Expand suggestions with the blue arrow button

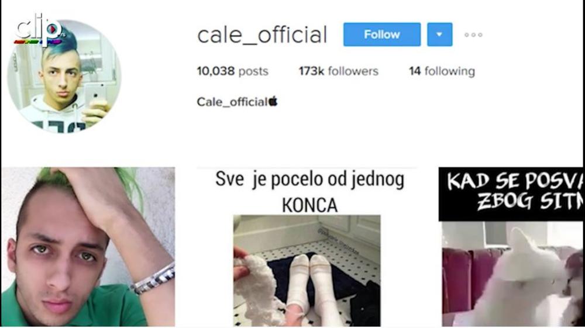(439, 34)
